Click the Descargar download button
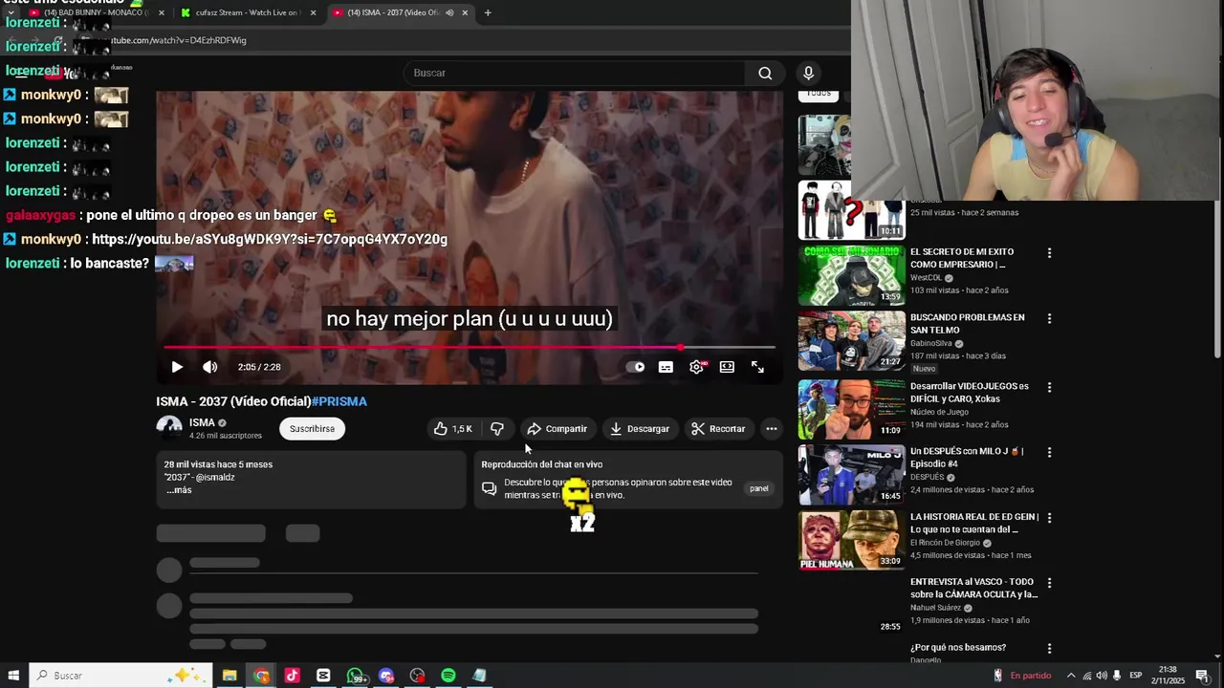The width and height of the screenshot is (1224, 688). 640,429
